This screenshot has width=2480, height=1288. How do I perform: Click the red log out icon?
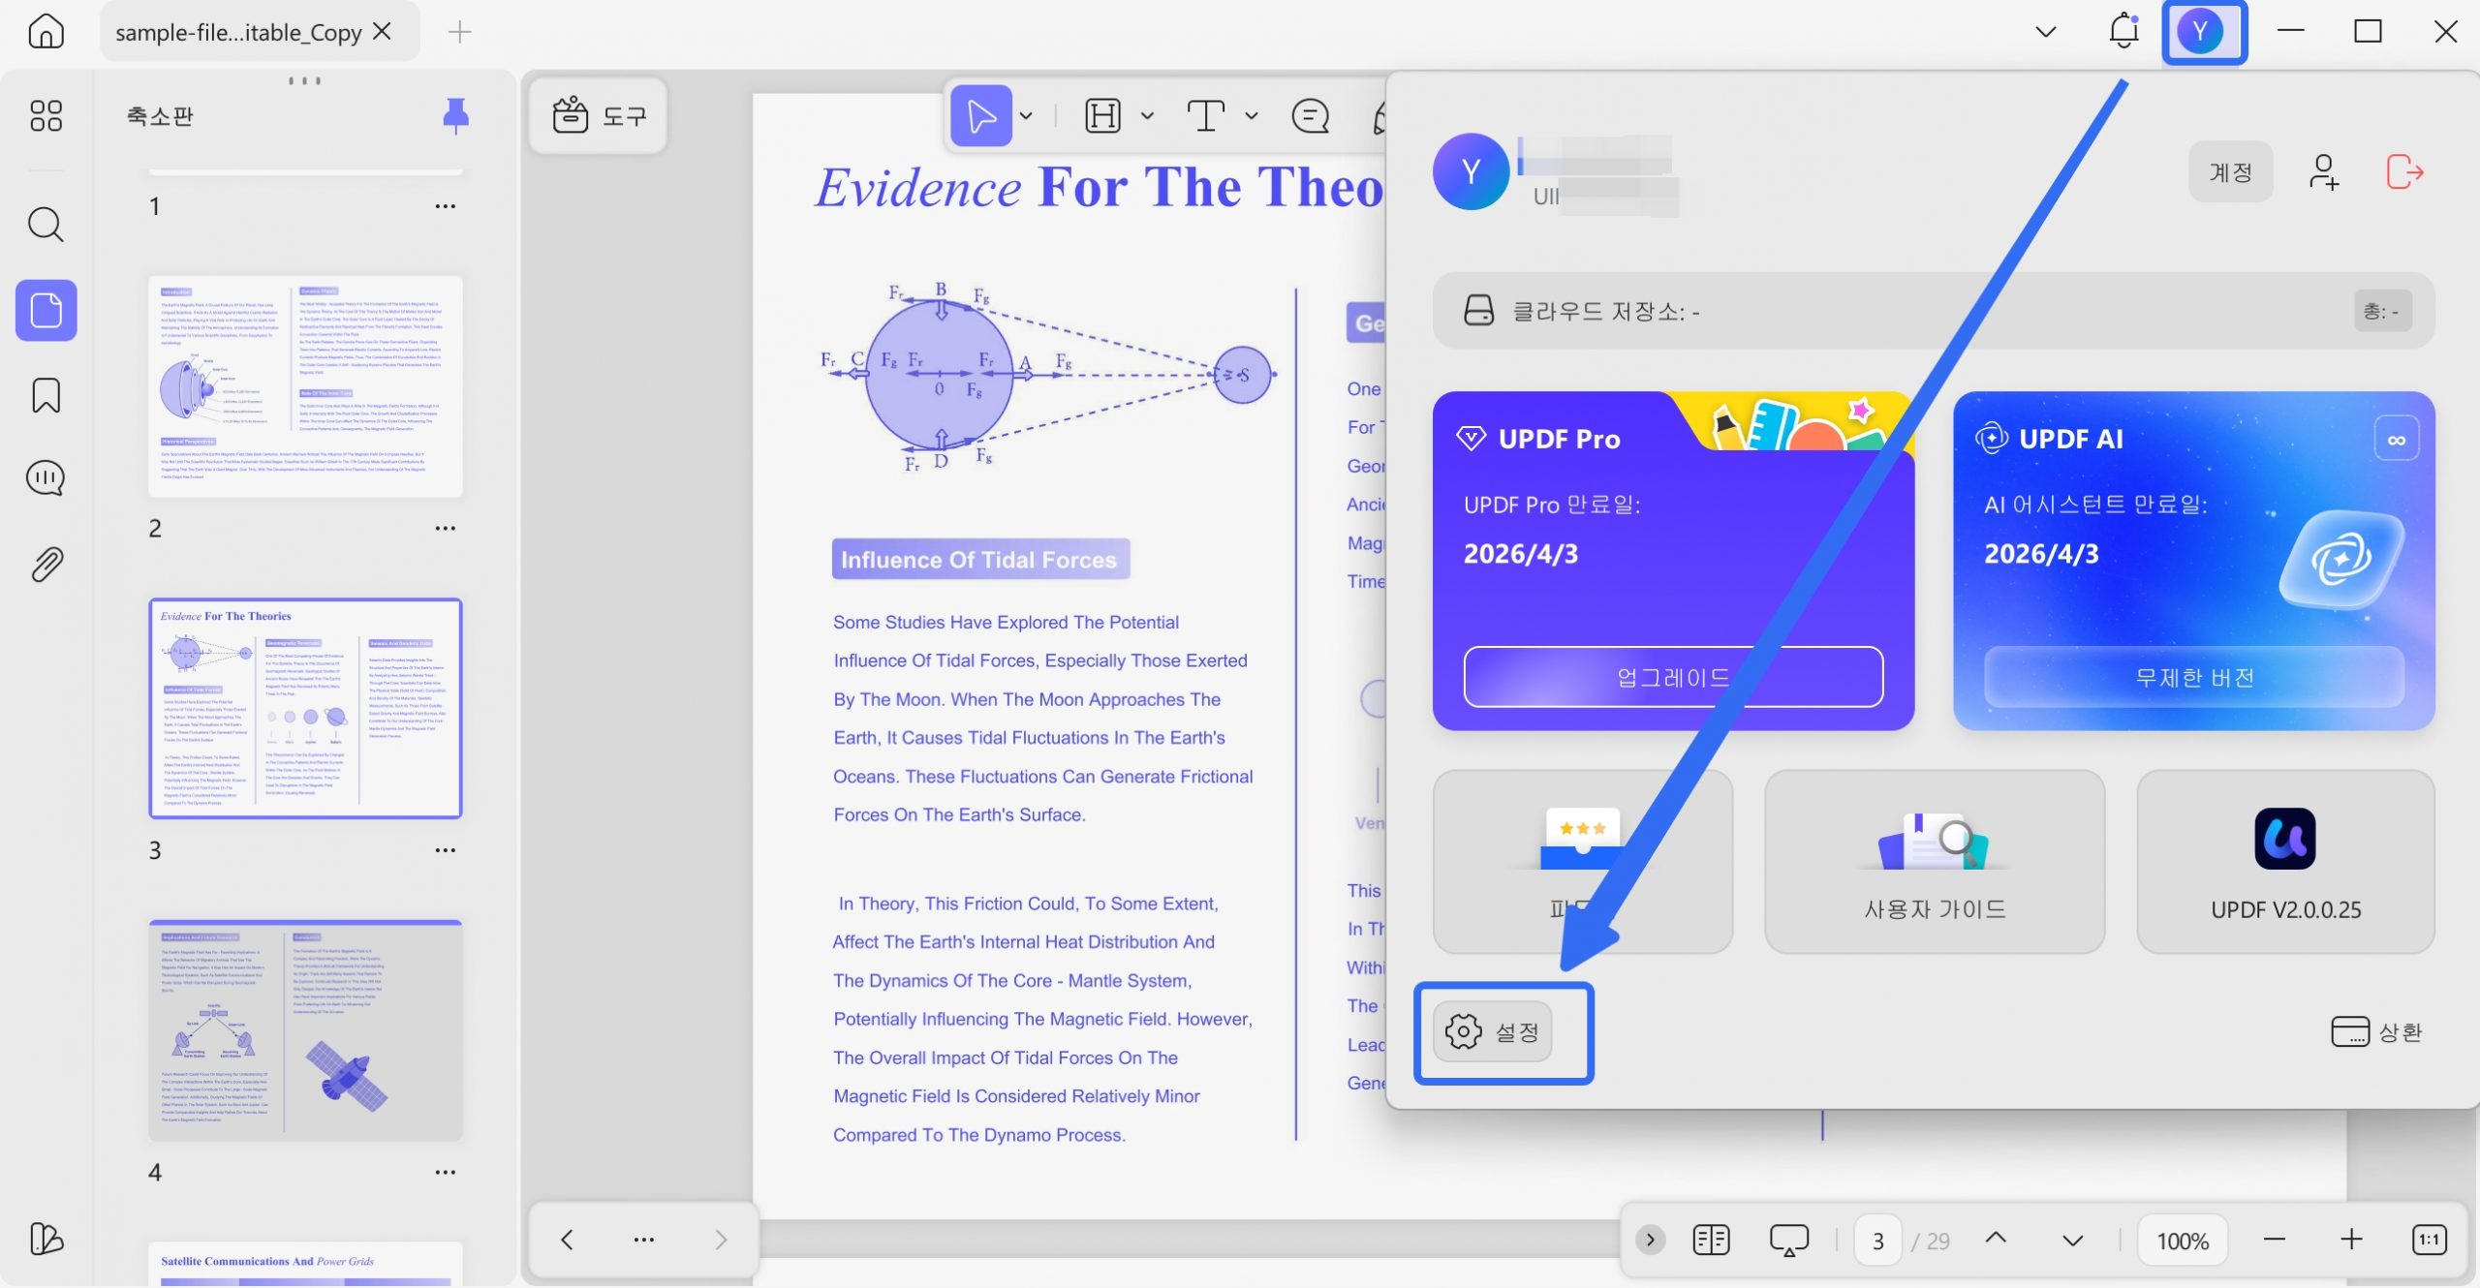click(x=2403, y=172)
